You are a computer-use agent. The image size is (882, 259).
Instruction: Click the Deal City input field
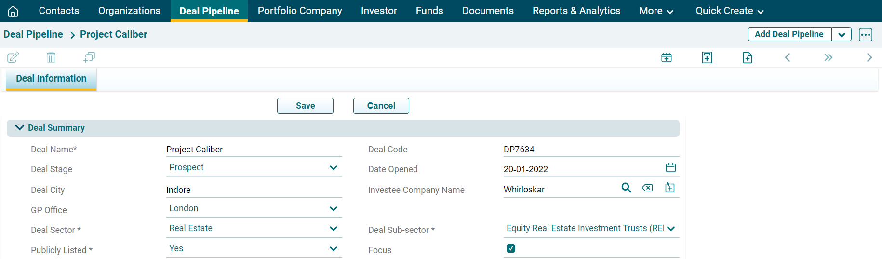(x=254, y=190)
